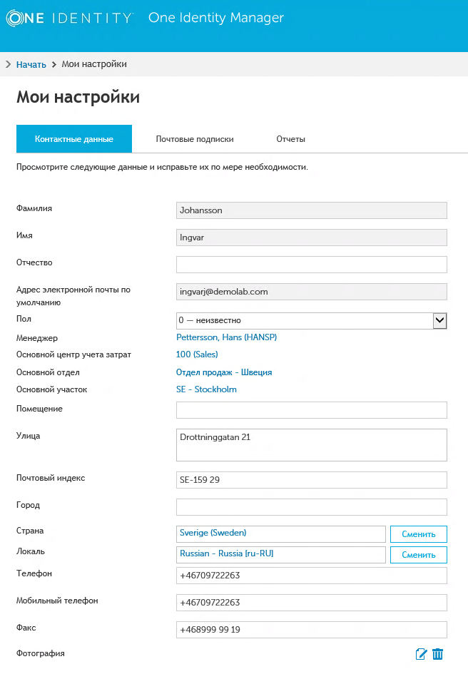Switch to the Почтовые подписки tab
Image resolution: width=468 pixels, height=674 pixels.
tap(195, 139)
